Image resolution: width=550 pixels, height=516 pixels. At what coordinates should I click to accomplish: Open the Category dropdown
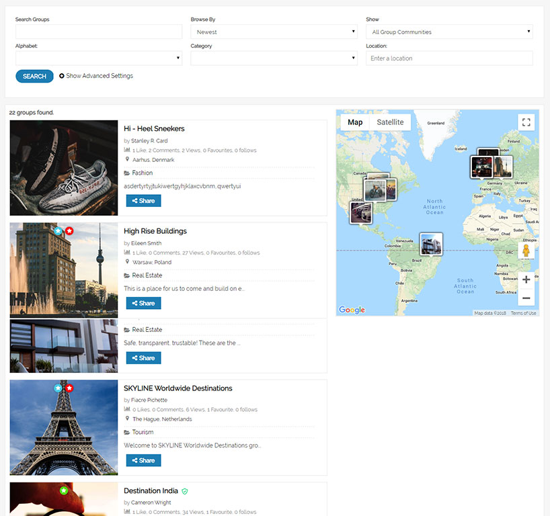pos(274,58)
